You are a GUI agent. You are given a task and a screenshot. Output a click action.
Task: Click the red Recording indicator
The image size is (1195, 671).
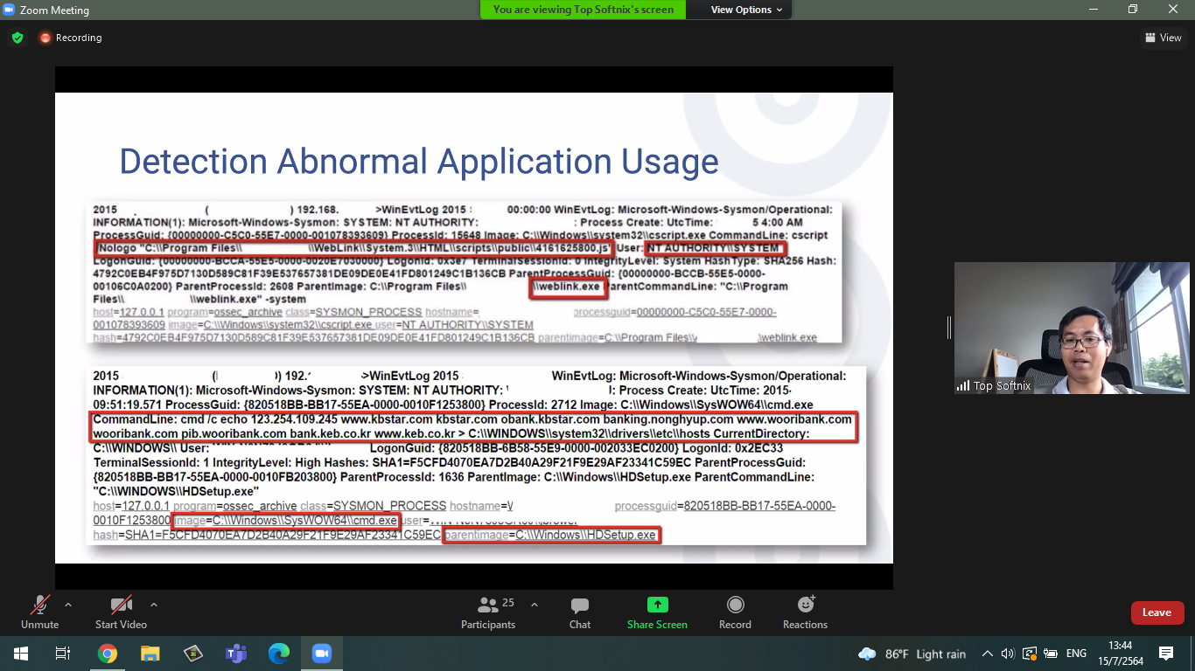70,38
